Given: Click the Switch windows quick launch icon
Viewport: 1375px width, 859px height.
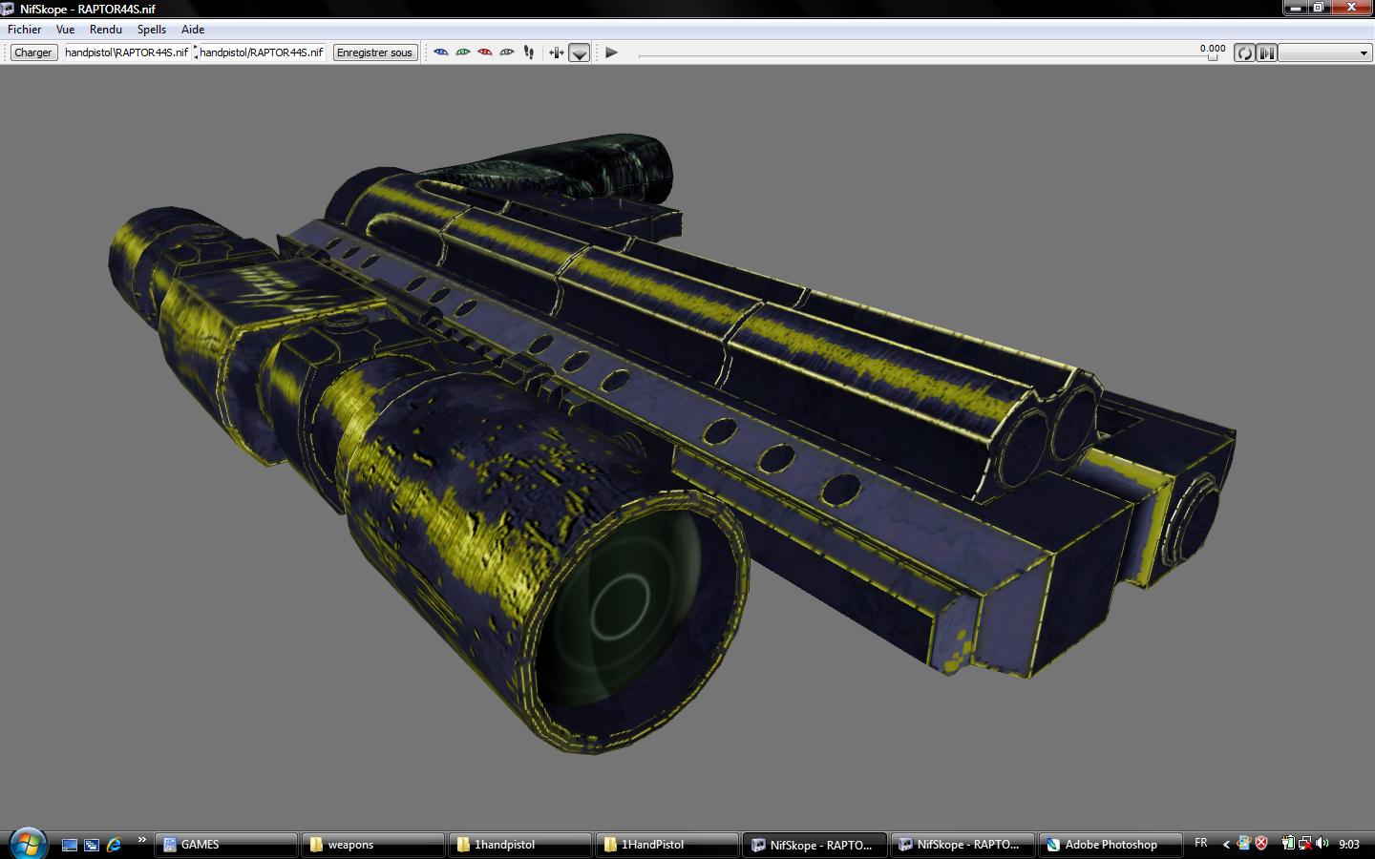Looking at the screenshot, I should pos(92,845).
